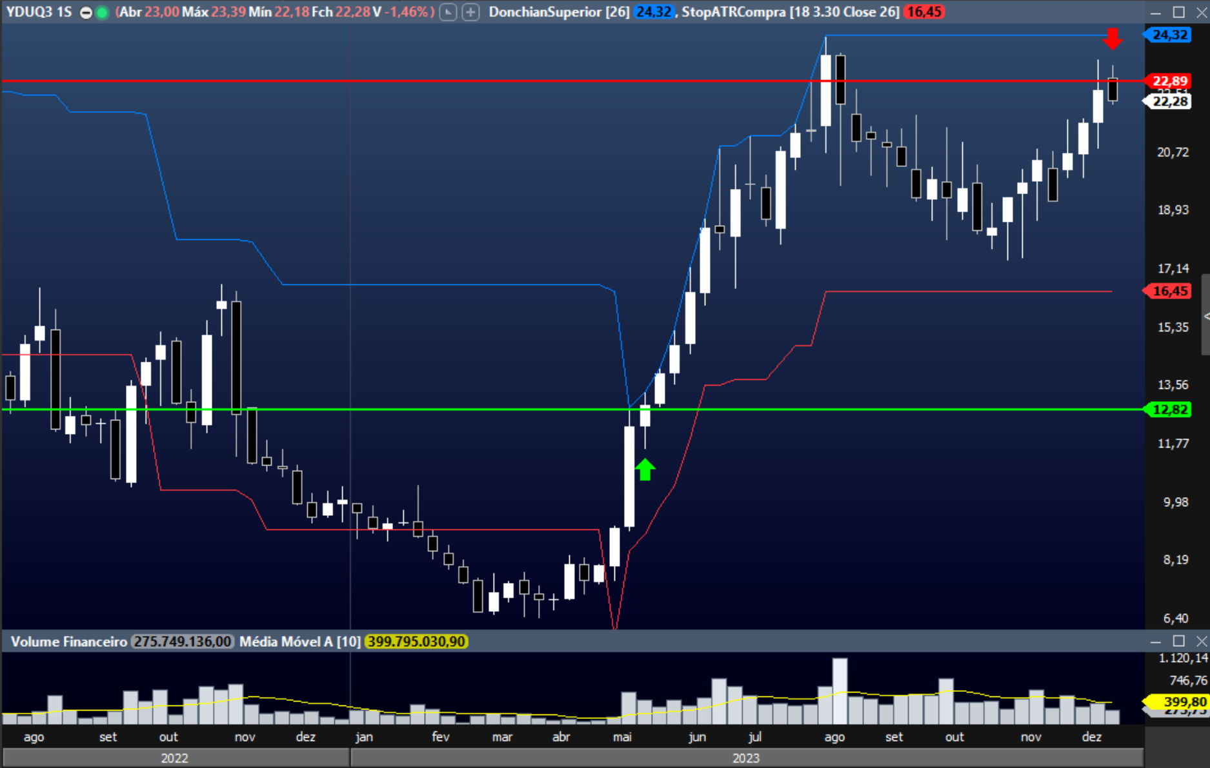Click the 2022 year bar on timeline
The image size is (1210, 768).
tap(174, 758)
